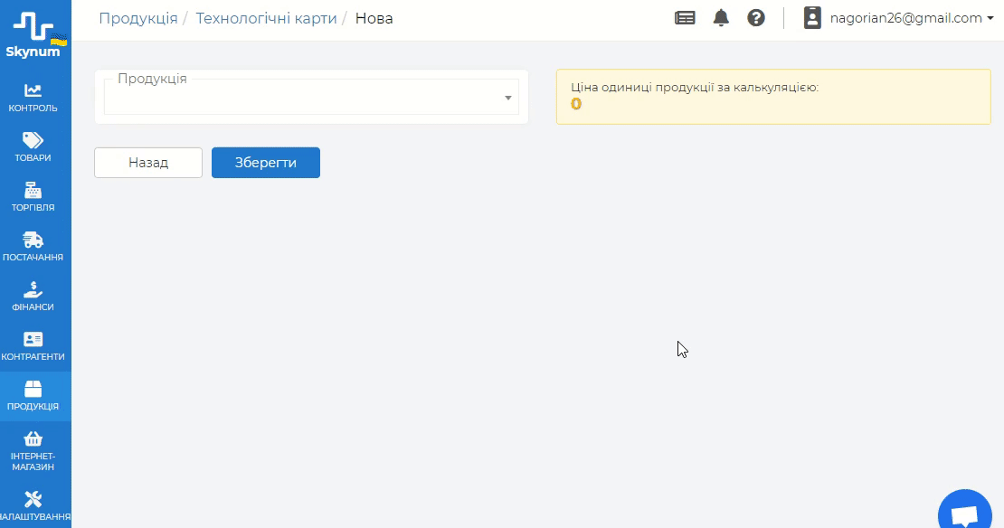
Task: Go to Технологічні карти breadcrumb link
Action: tap(266, 18)
